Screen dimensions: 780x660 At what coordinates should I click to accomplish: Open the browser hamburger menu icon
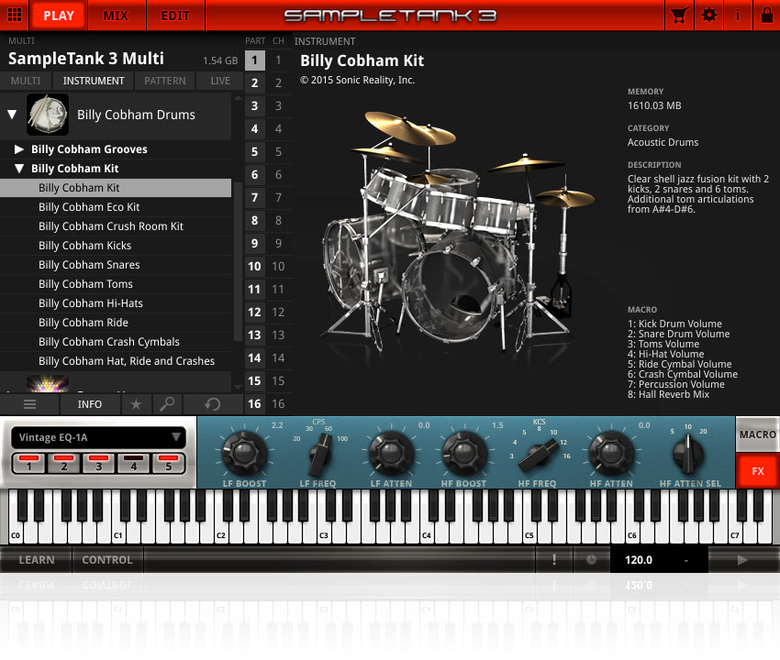point(30,404)
